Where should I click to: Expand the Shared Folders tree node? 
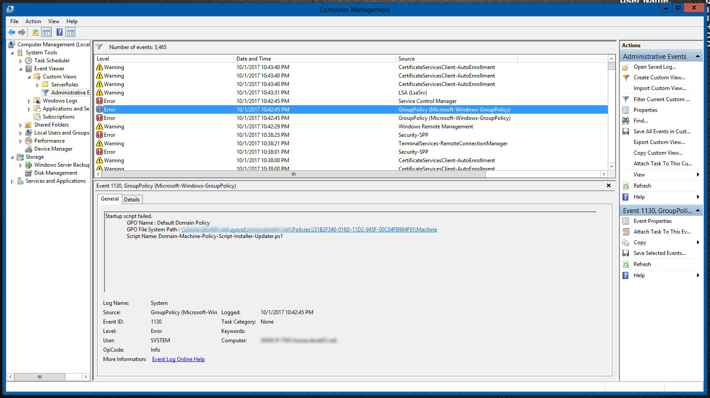21,125
